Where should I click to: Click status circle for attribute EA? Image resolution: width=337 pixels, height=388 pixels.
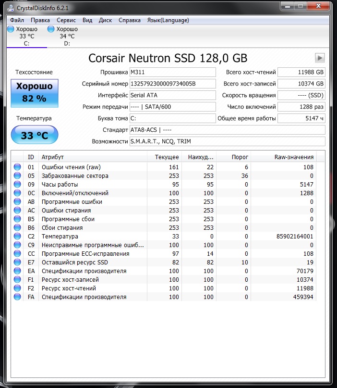pyautogui.click(x=17, y=271)
